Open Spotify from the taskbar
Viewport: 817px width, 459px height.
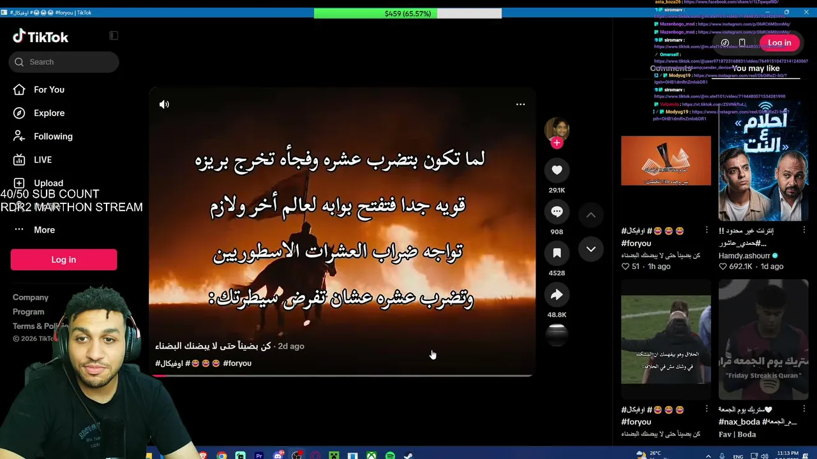[x=390, y=455]
